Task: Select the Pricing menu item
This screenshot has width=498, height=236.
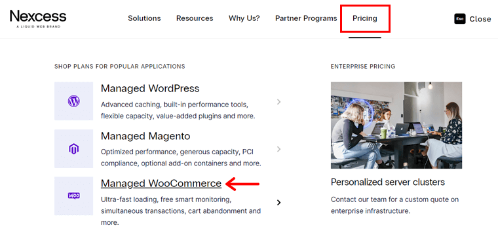Action: [364, 18]
